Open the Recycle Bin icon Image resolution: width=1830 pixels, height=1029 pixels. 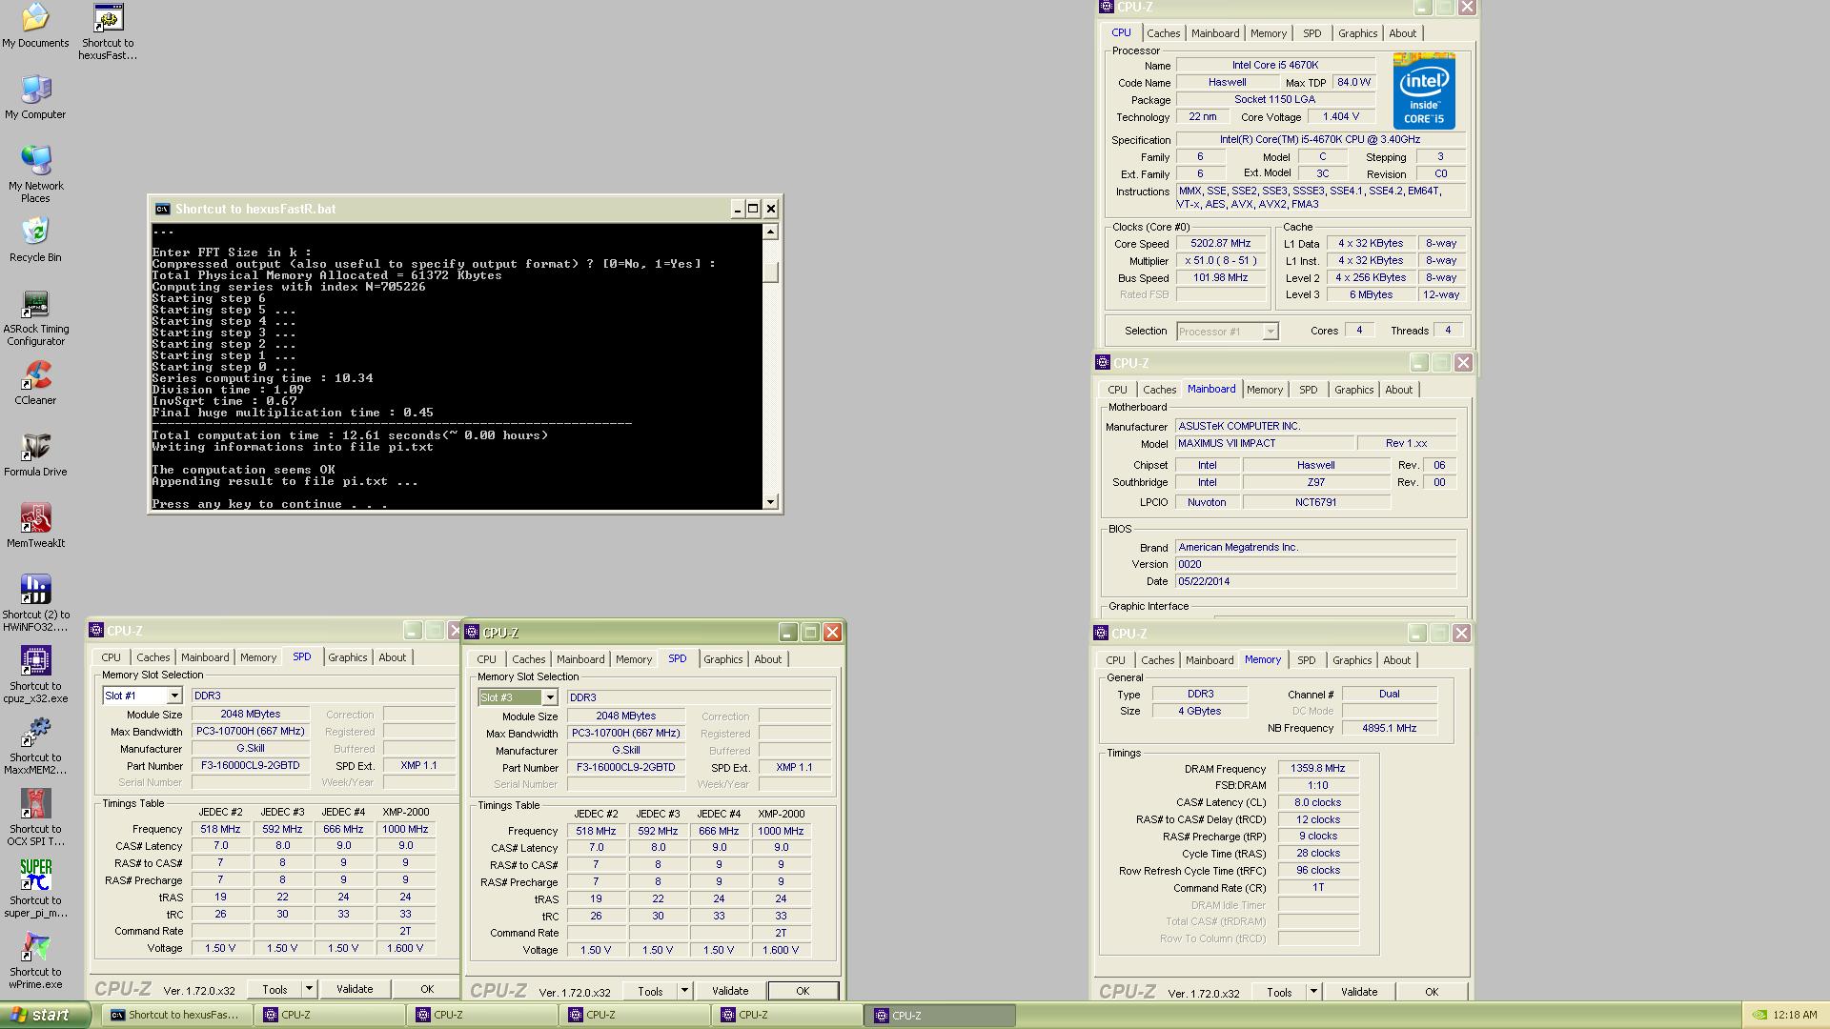[35, 240]
